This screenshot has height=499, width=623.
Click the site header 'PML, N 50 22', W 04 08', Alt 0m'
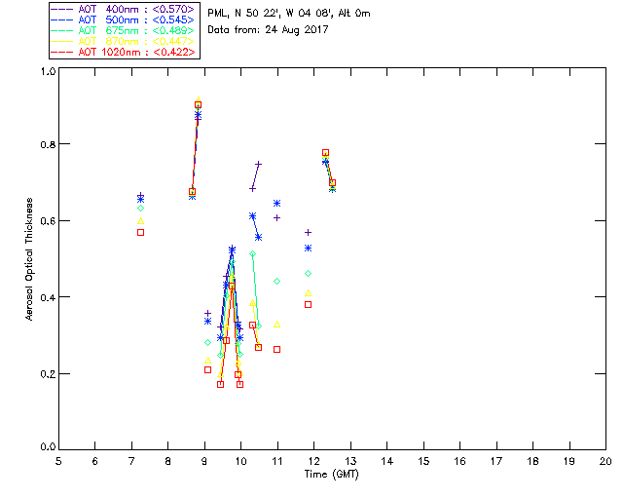coord(289,14)
